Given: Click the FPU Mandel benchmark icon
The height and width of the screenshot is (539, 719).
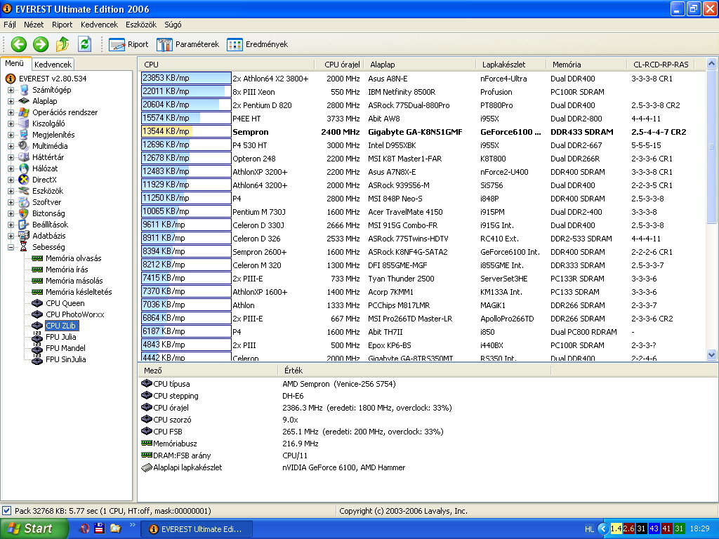Looking at the screenshot, I should 37,348.
